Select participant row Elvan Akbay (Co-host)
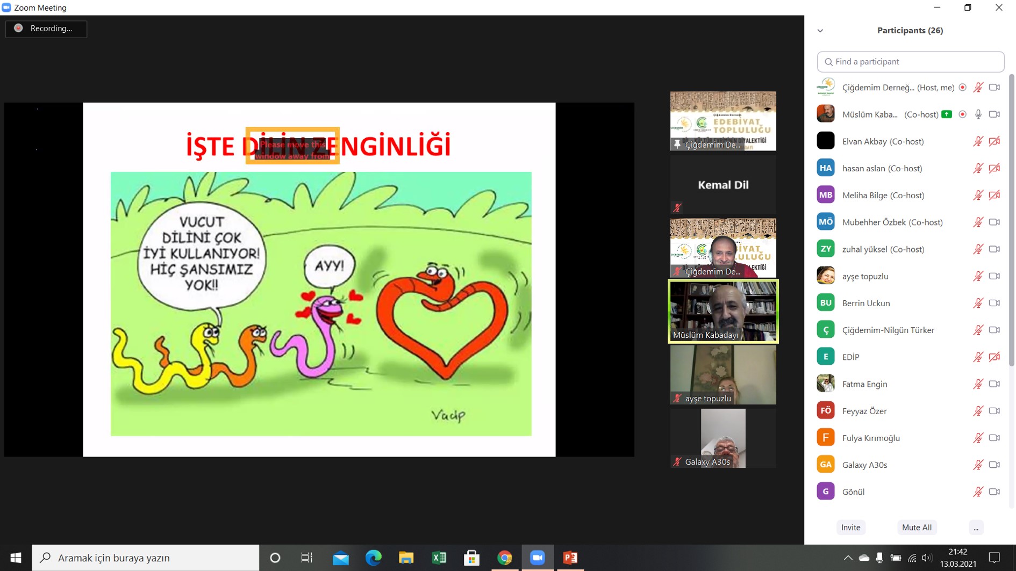 (910, 141)
